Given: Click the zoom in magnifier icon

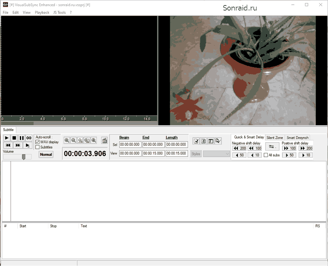Looking at the screenshot, I should click(x=67, y=140).
